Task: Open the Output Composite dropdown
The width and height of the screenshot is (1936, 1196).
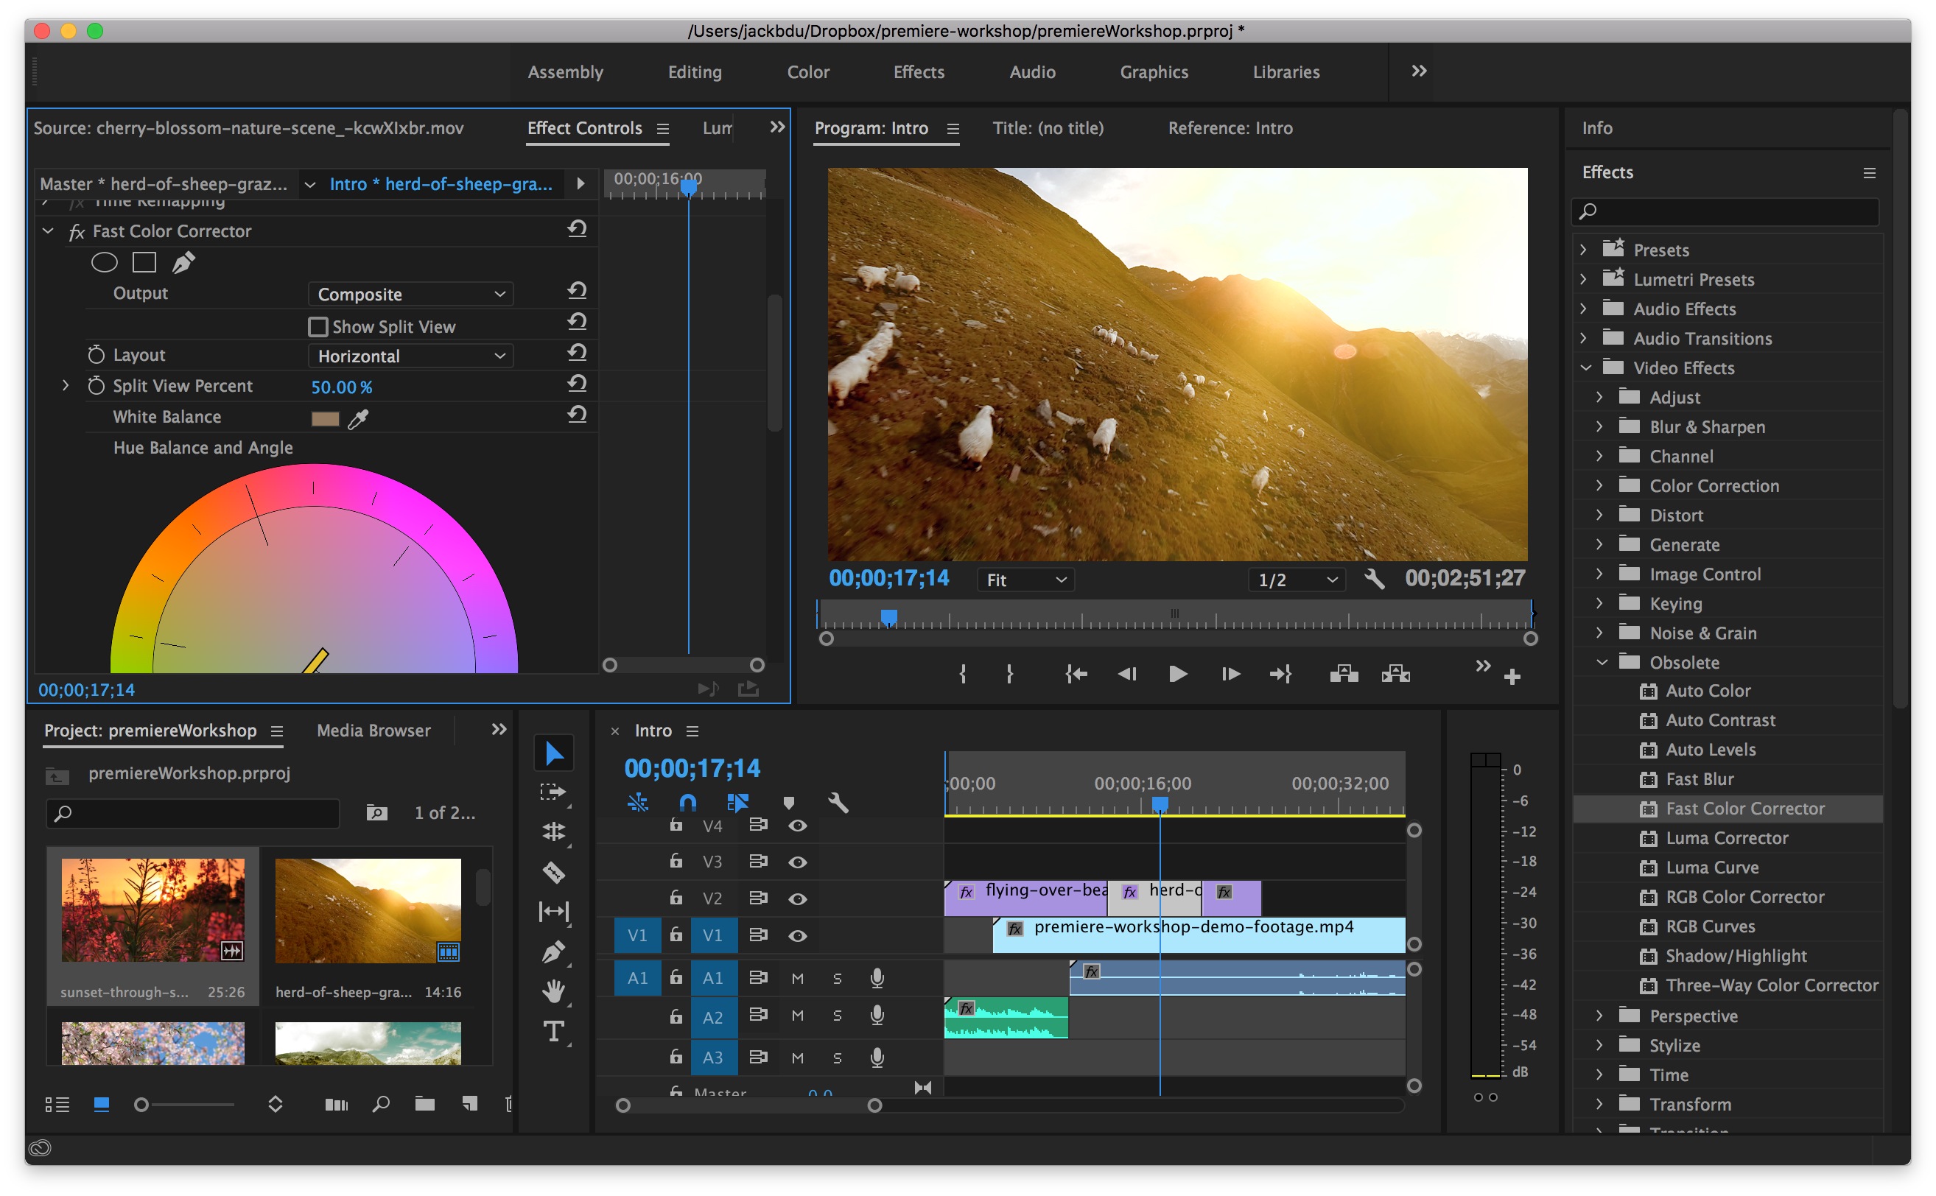Action: (x=410, y=295)
